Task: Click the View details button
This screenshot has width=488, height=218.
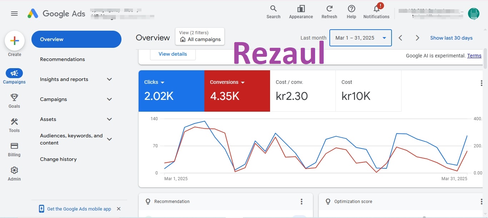Action: pyautogui.click(x=173, y=54)
